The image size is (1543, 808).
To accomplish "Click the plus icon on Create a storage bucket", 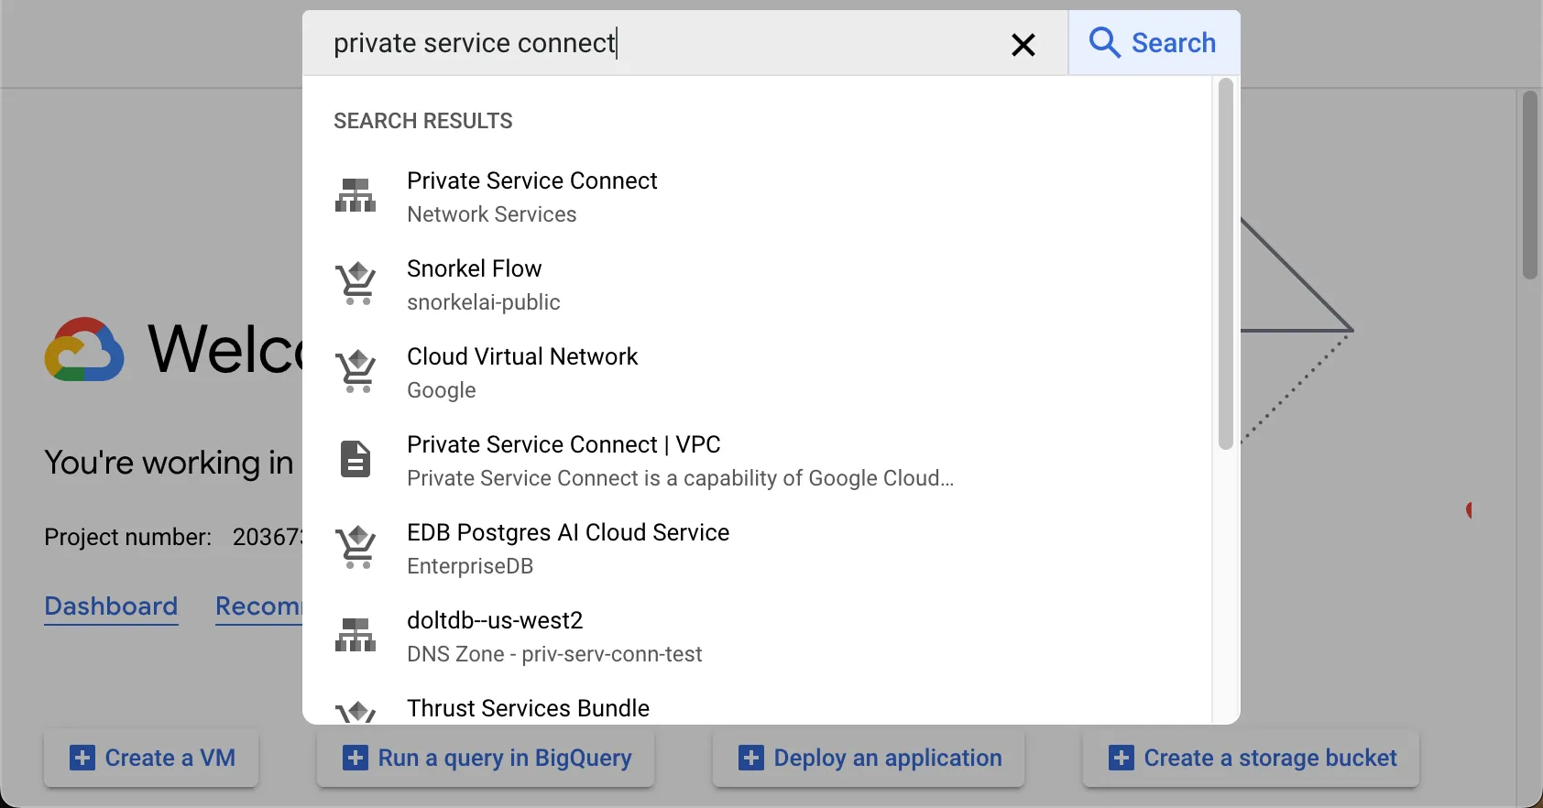I will [x=1122, y=759].
